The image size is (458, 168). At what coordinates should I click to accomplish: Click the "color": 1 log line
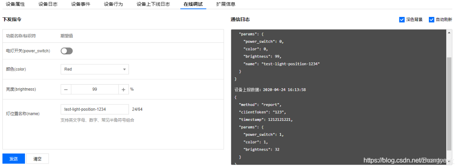[255, 142]
